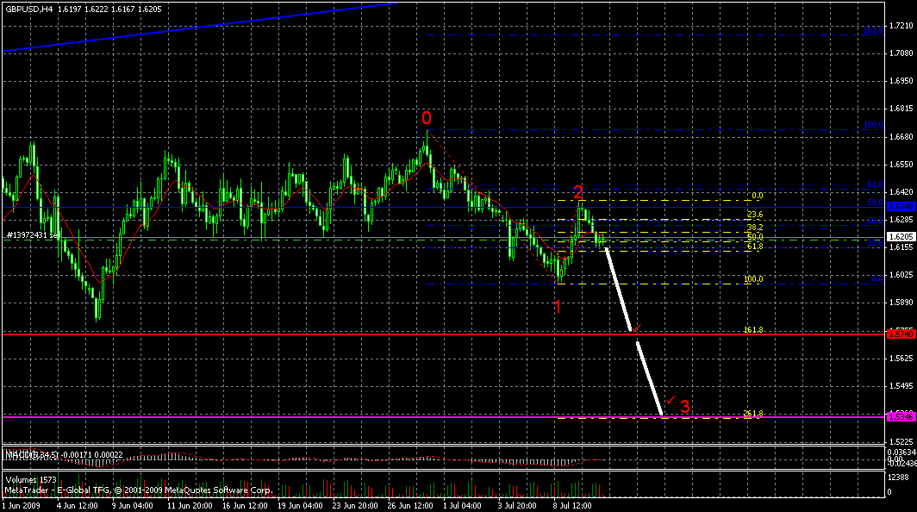Select the blue 61.8 Fibonacci label
This screenshot has height=512, width=917.
point(876,184)
